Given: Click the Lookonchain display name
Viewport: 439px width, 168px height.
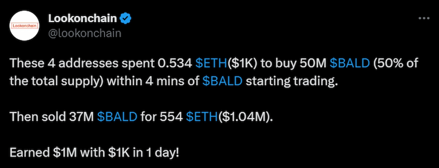Looking at the screenshot, I should click(x=83, y=18).
